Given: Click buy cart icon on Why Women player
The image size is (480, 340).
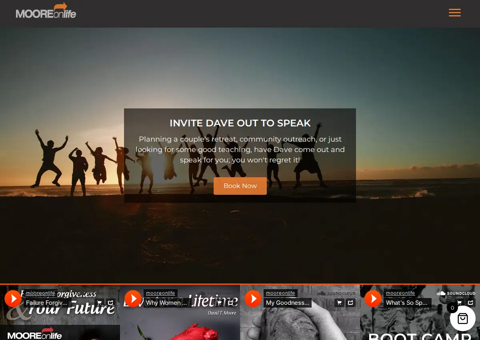Looking at the screenshot, I should (219, 303).
